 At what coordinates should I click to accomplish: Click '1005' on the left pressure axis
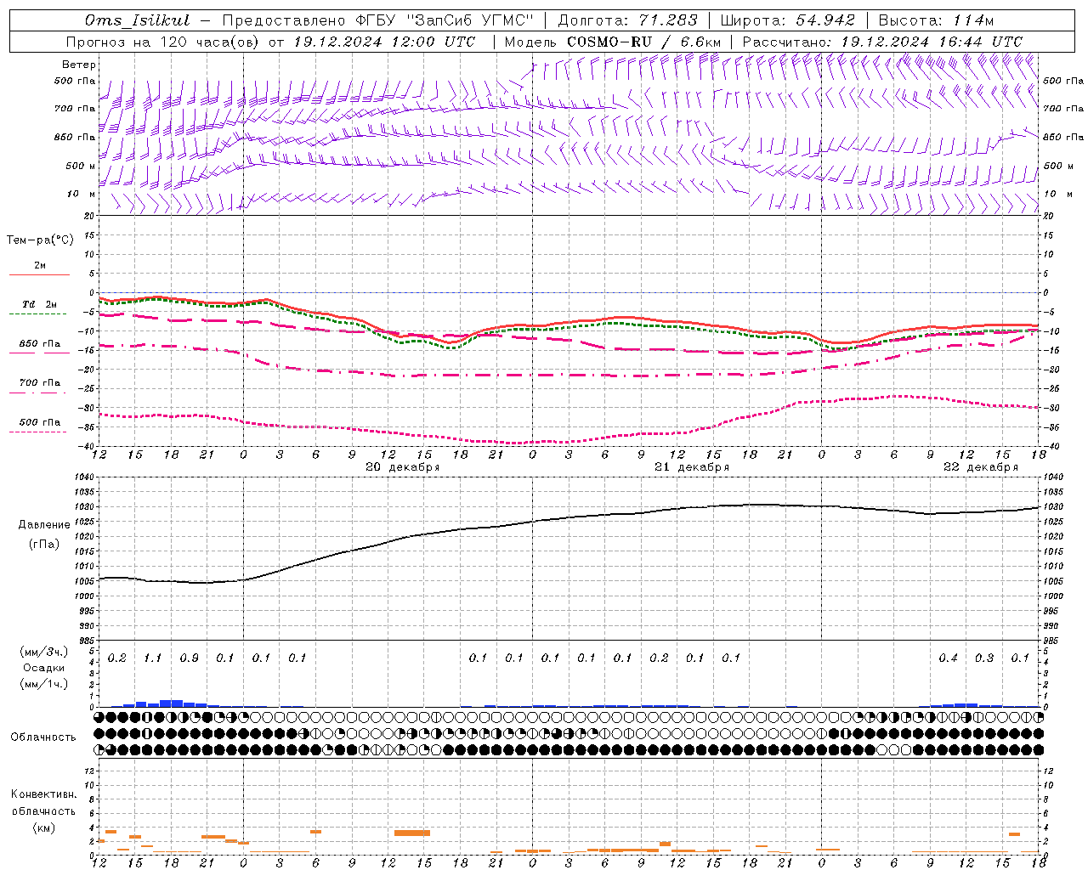(x=87, y=582)
